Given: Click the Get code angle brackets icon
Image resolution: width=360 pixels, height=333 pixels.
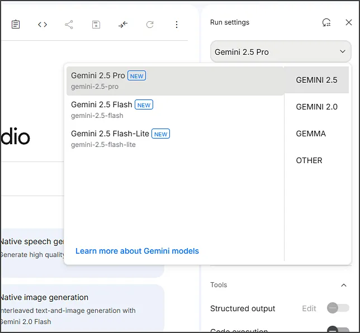Looking at the screenshot, I should click(42, 25).
